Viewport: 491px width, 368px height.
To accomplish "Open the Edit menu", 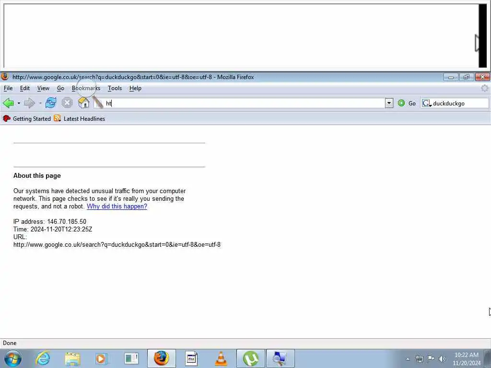I will point(25,88).
